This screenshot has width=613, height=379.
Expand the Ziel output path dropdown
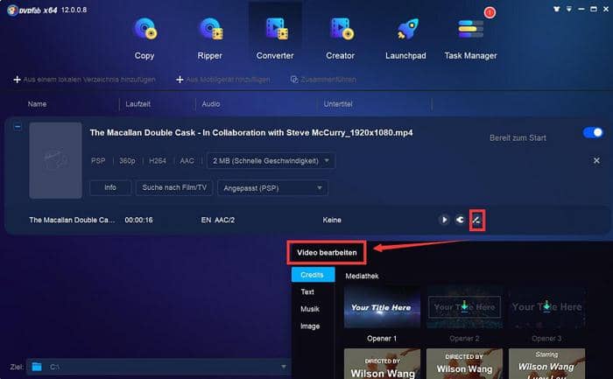284,367
